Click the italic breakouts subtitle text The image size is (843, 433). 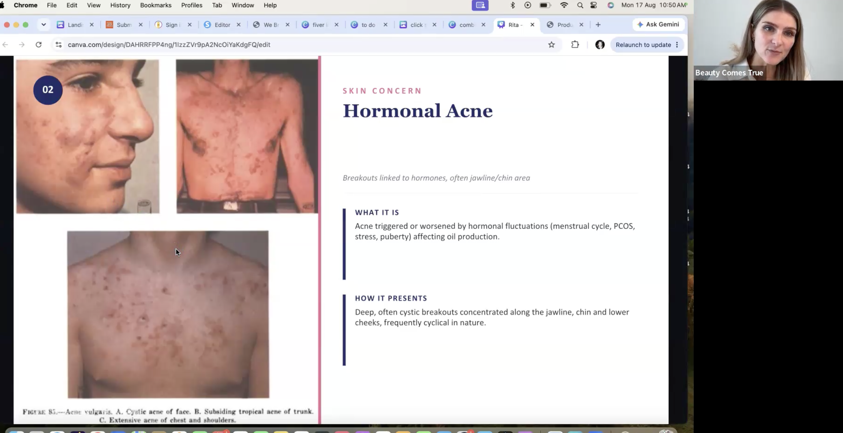(436, 178)
